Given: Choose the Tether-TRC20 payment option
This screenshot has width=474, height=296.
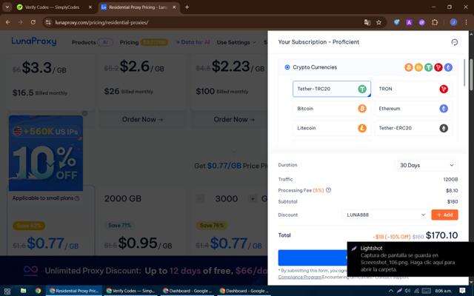Looking at the screenshot, I should (x=332, y=89).
